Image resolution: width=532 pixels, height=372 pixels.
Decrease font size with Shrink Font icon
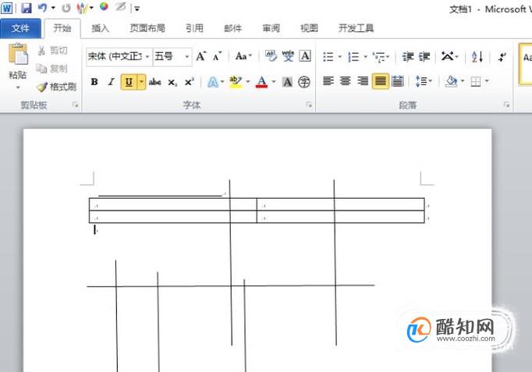click(217, 56)
